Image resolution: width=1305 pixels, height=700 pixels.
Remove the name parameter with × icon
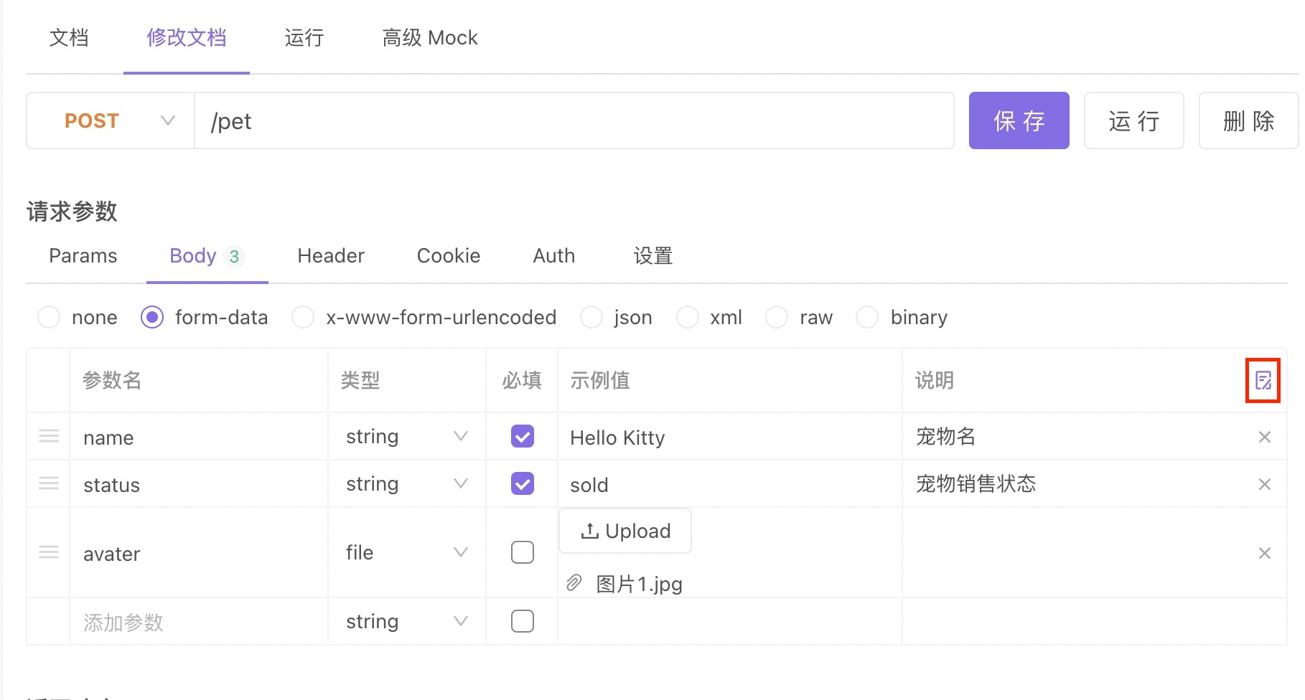pyautogui.click(x=1264, y=436)
